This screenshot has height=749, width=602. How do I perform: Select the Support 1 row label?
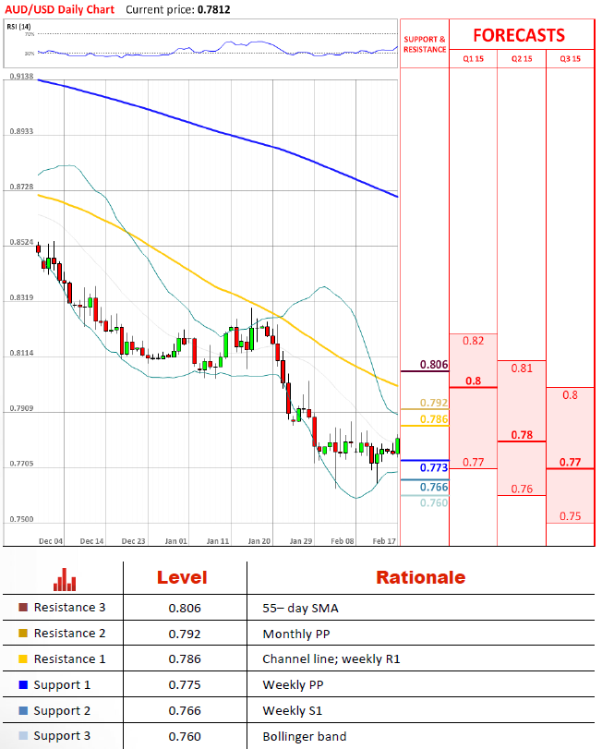click(62, 685)
